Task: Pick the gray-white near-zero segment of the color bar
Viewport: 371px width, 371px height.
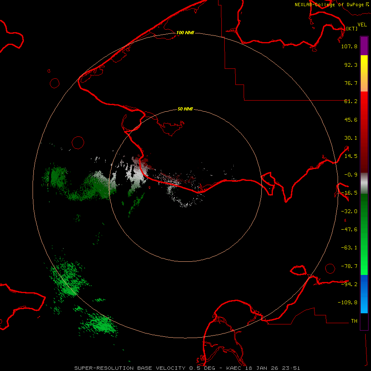Action: (x=364, y=183)
